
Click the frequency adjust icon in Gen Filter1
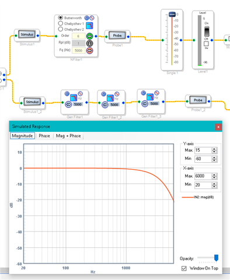click(68, 104)
